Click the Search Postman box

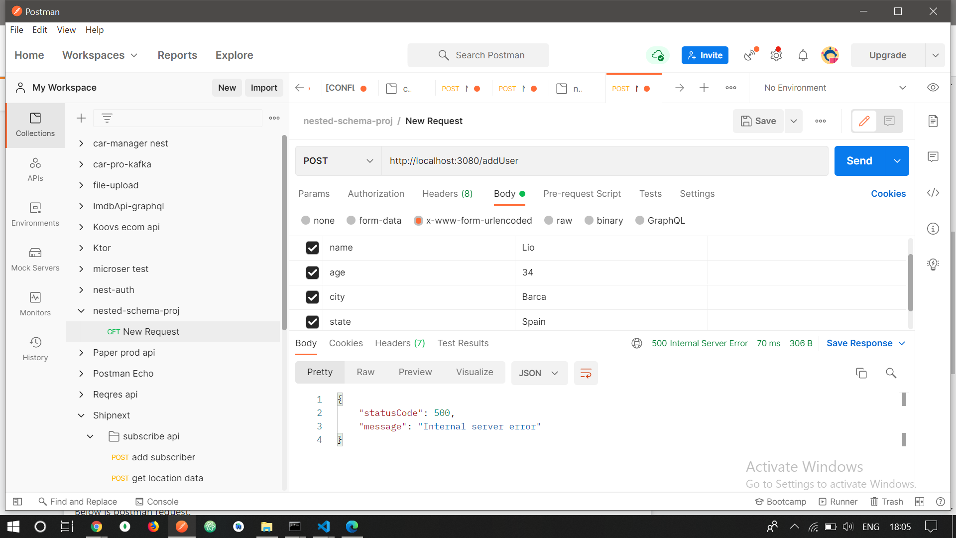tap(478, 55)
